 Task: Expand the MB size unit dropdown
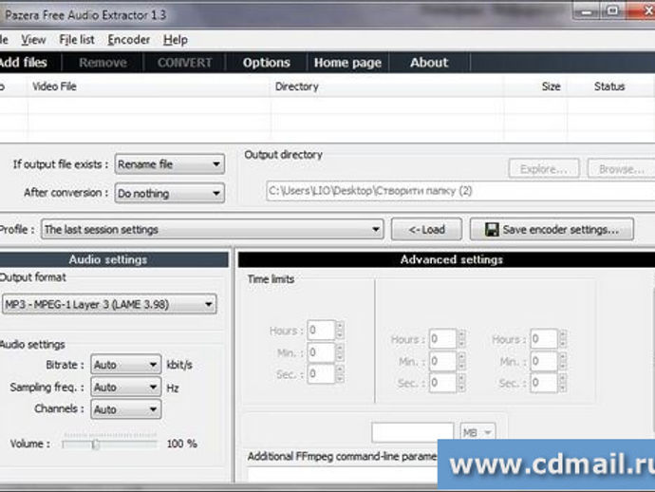pos(477,433)
